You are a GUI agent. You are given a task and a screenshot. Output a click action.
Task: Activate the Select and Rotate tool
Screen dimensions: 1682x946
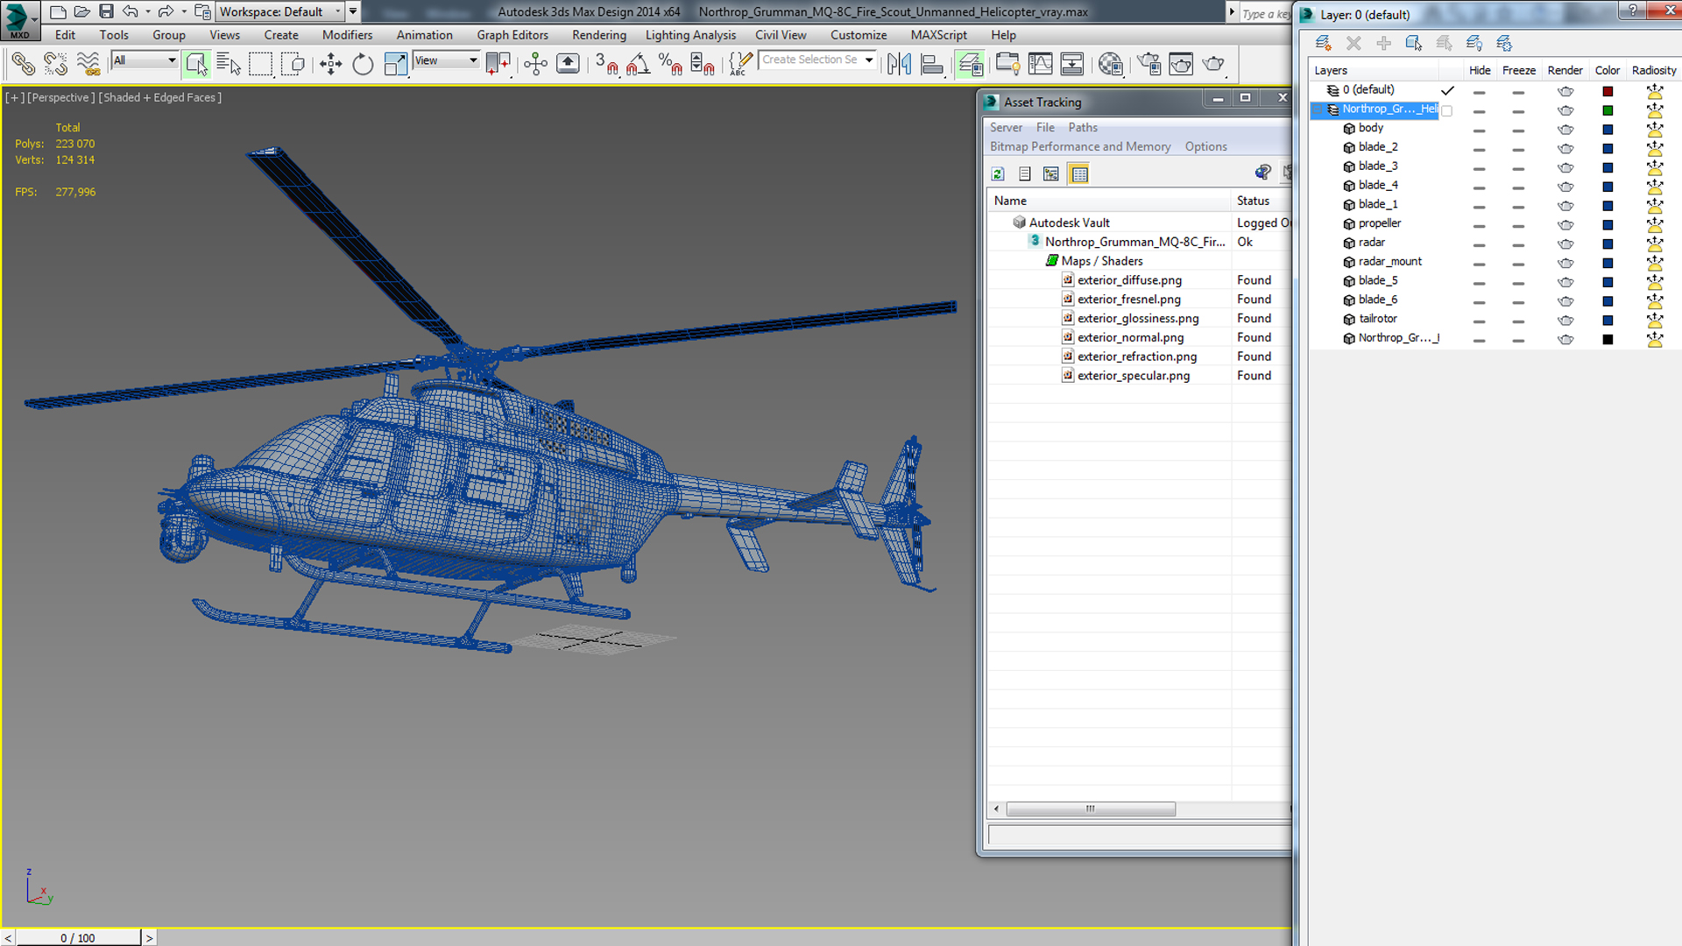tap(363, 64)
